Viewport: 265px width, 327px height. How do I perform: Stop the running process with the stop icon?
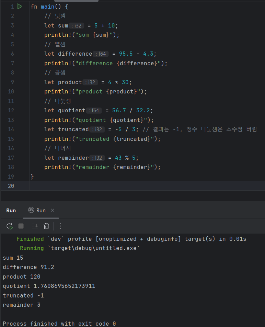[x=21, y=226]
